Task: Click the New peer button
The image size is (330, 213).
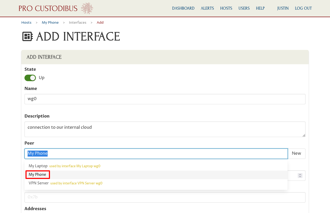Action: [x=296, y=153]
